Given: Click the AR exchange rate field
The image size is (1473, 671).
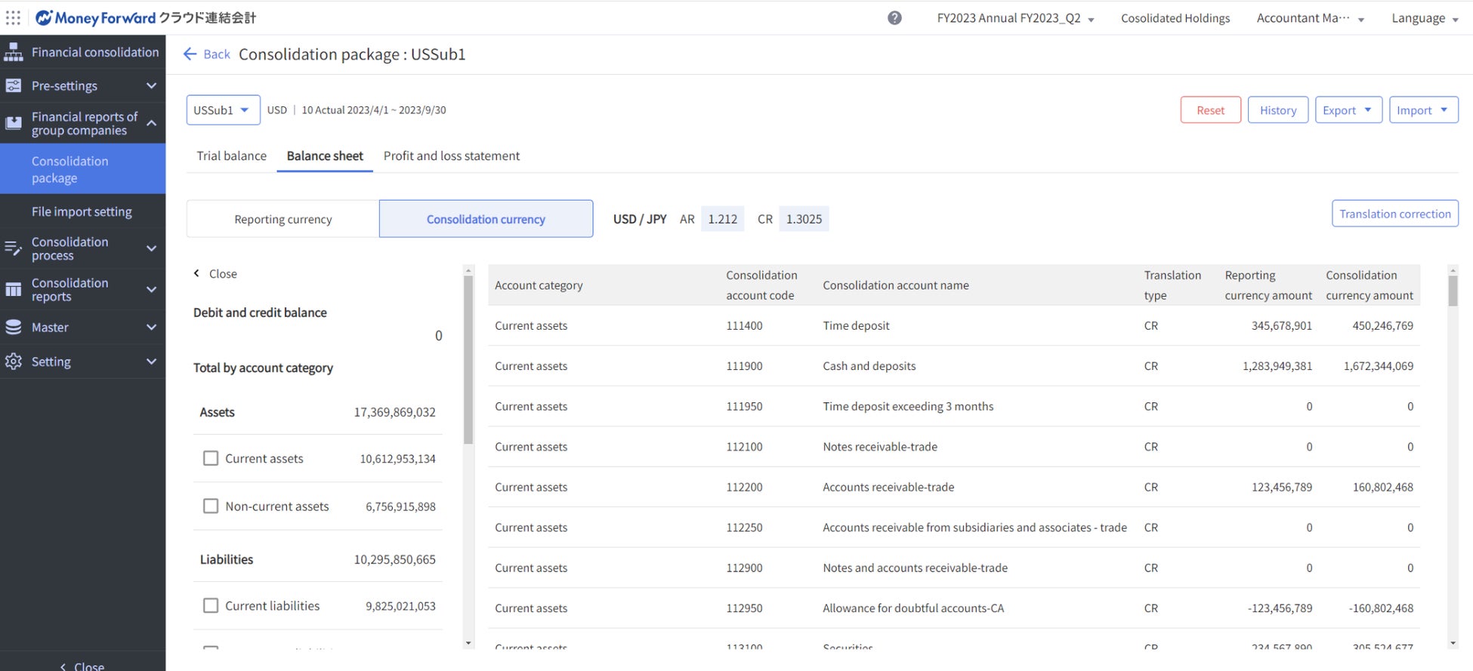Looking at the screenshot, I should (722, 219).
